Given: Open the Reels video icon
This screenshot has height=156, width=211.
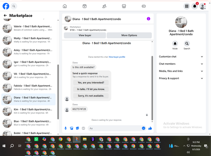Looking at the screenshot, I should tap(84, 6).
